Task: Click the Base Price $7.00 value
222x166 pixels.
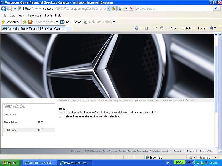Action: point(40,122)
